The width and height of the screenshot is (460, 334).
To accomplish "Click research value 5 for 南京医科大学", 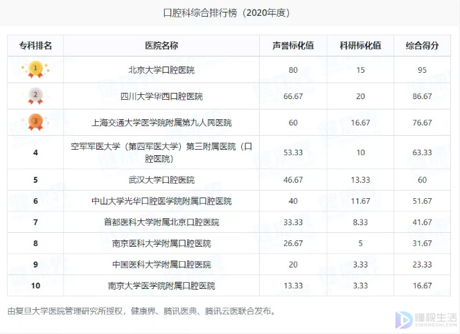I will pyautogui.click(x=360, y=243).
